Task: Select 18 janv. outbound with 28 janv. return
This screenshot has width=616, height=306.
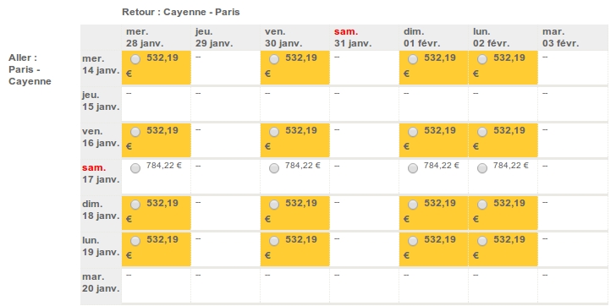Action: tap(135, 205)
